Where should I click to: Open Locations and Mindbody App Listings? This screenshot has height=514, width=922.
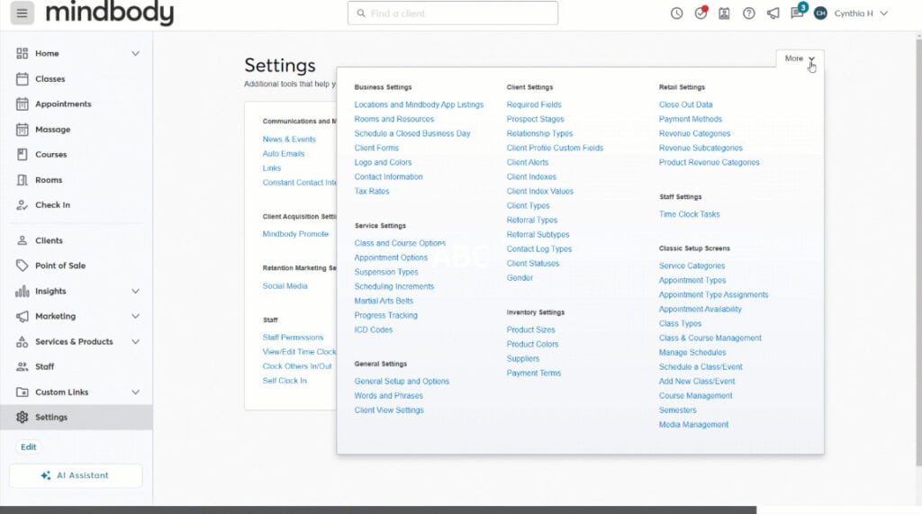419,104
